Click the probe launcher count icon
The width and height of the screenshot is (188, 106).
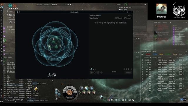(91, 69)
